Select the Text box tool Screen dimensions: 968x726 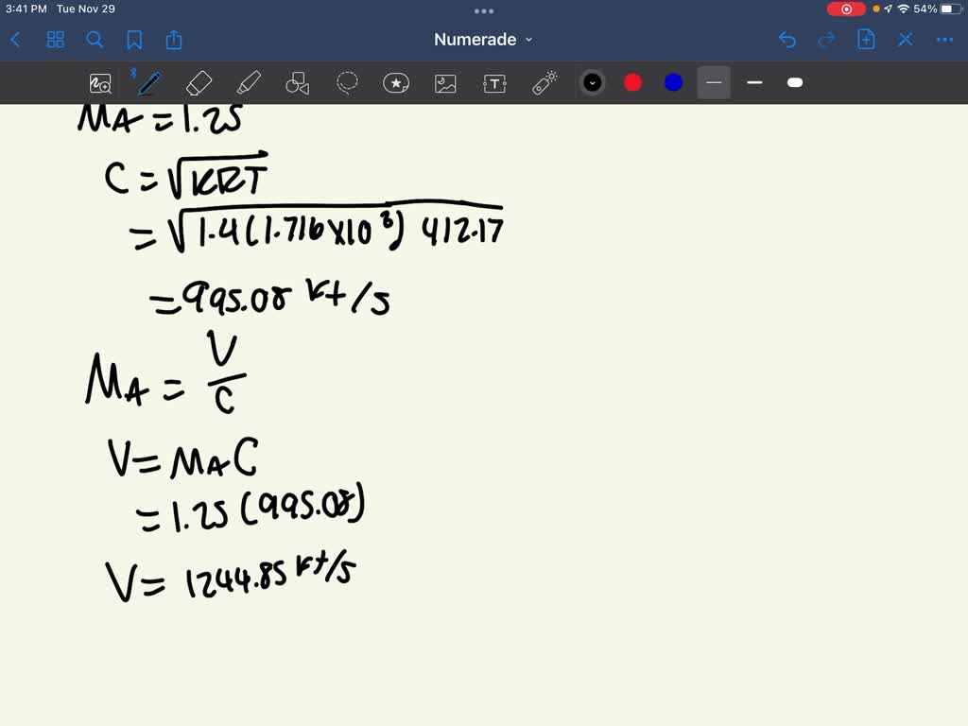[494, 83]
